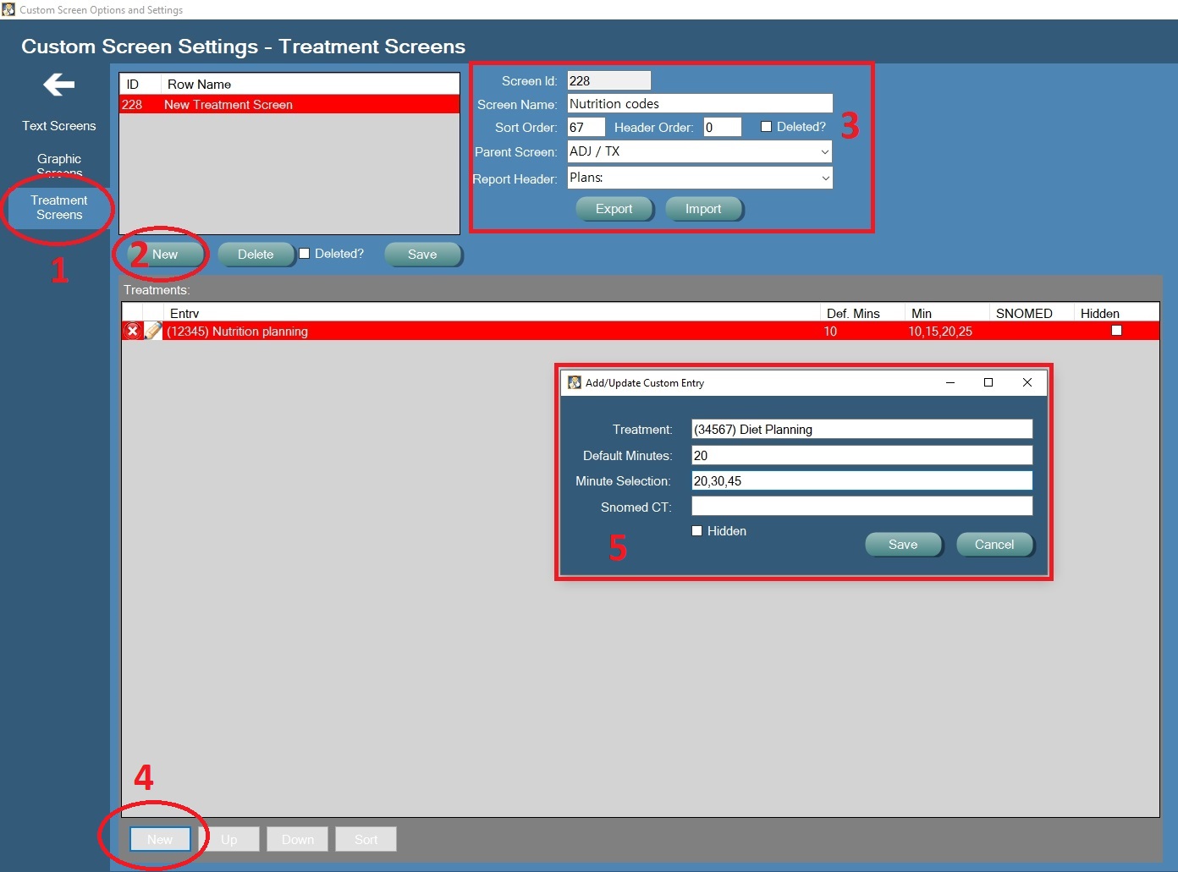This screenshot has width=1178, height=872.
Task: Toggle the Deleted? checkbox next to Delete button
Action: [305, 253]
